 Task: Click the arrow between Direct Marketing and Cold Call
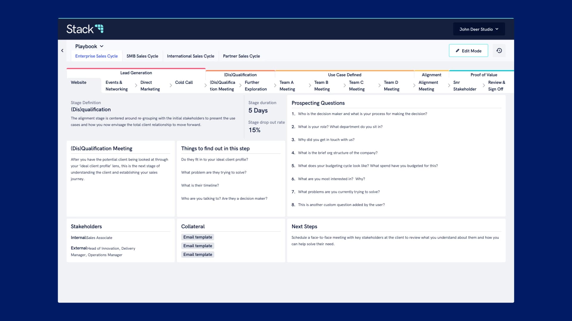coord(171,85)
